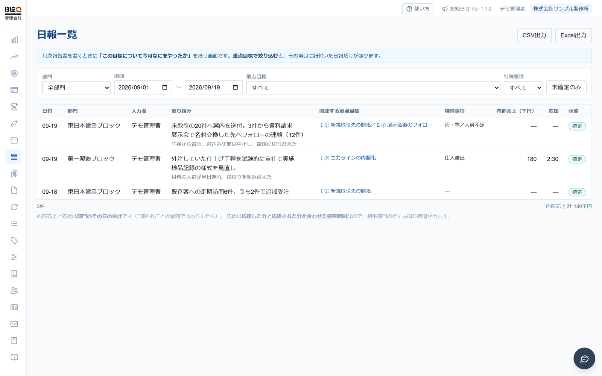This screenshot has width=602, height=376.
Task: Click the Excel出力 button
Action: (x=573, y=35)
